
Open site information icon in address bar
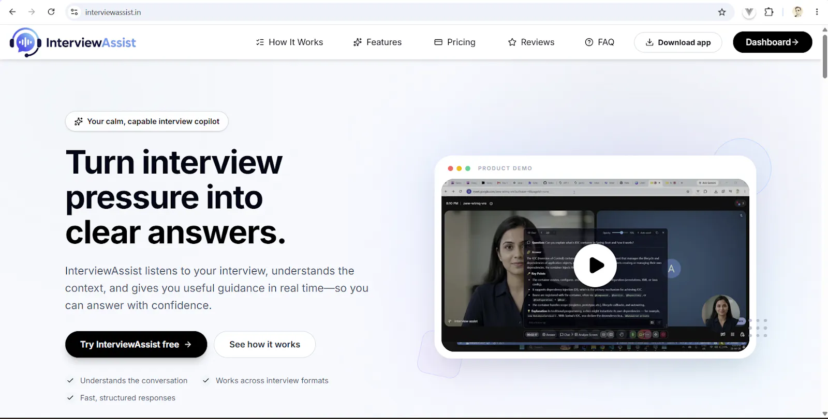(x=75, y=12)
